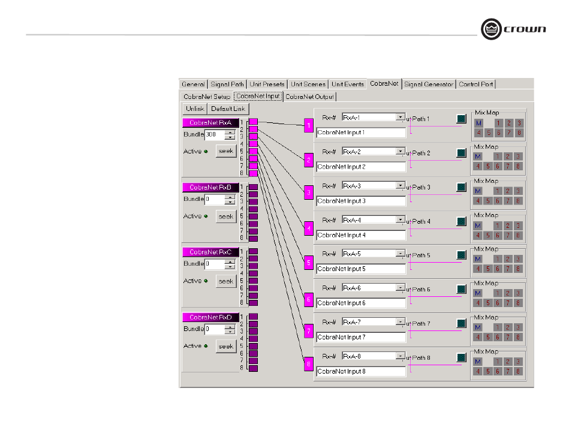Select the CobraNet Setup sub-tab
The height and width of the screenshot is (442, 572).
tap(207, 97)
